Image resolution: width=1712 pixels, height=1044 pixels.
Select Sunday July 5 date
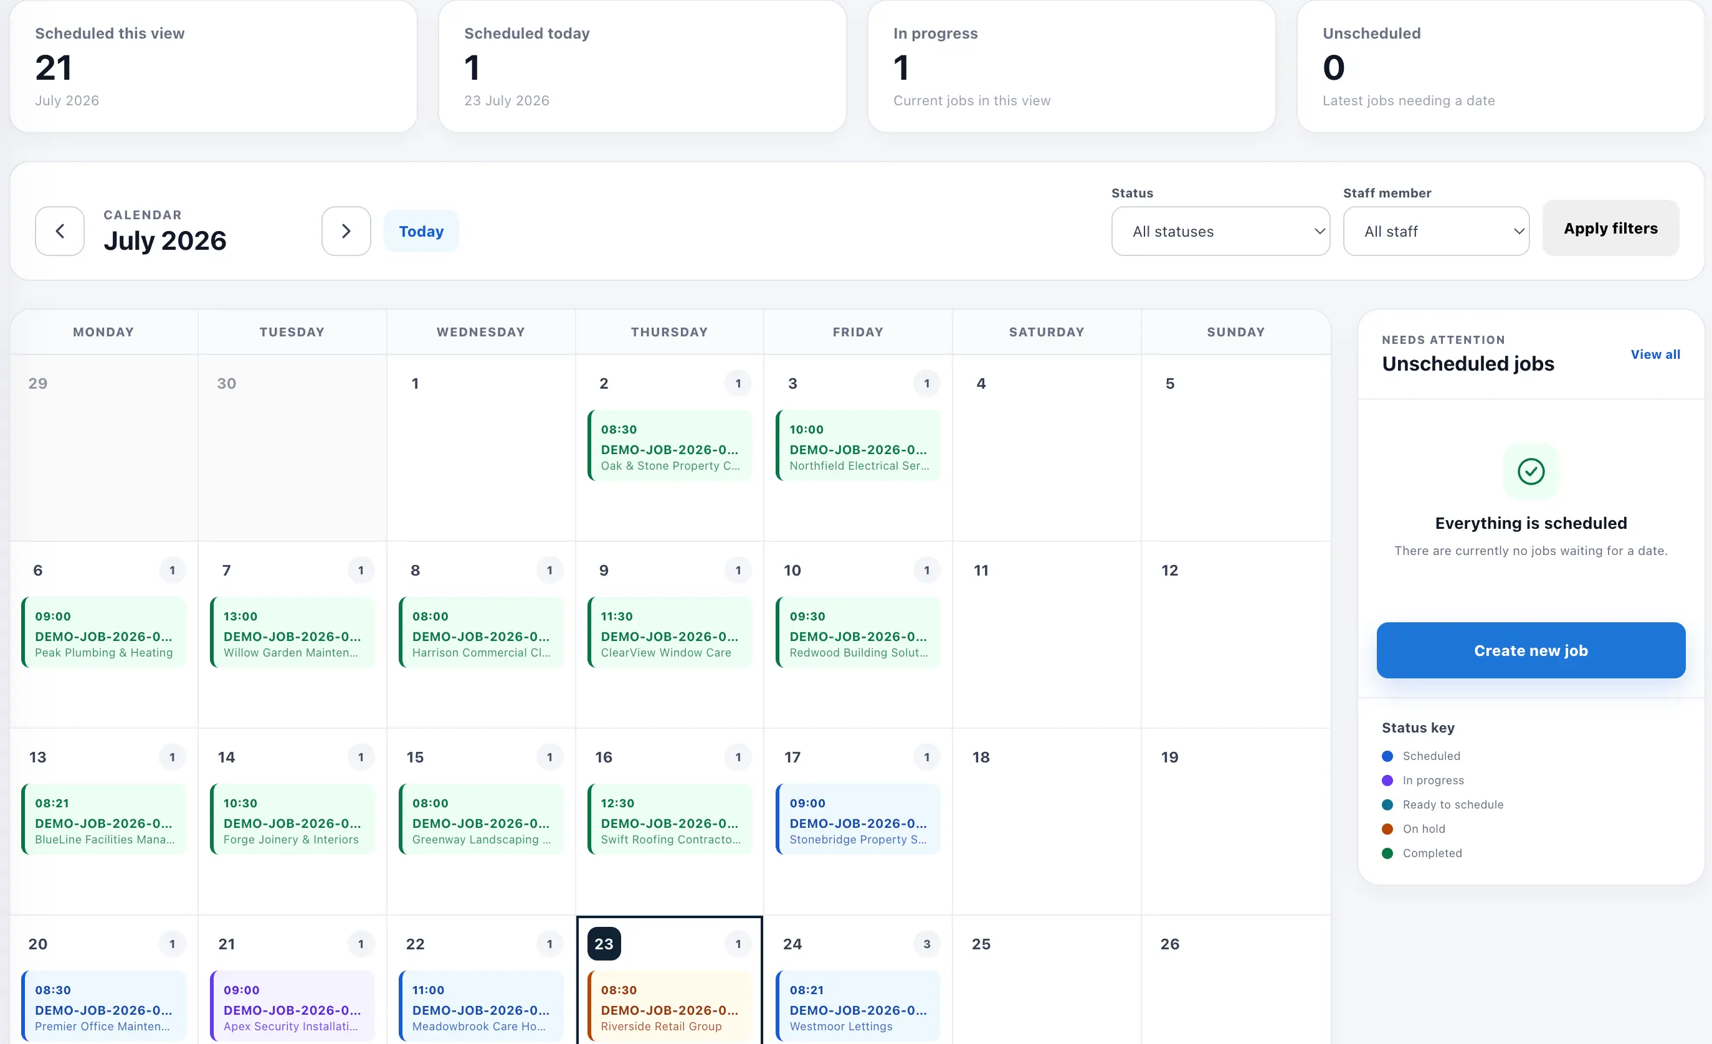[1170, 384]
